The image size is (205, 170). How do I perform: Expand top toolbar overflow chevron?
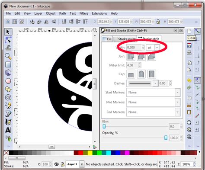coord(196,22)
